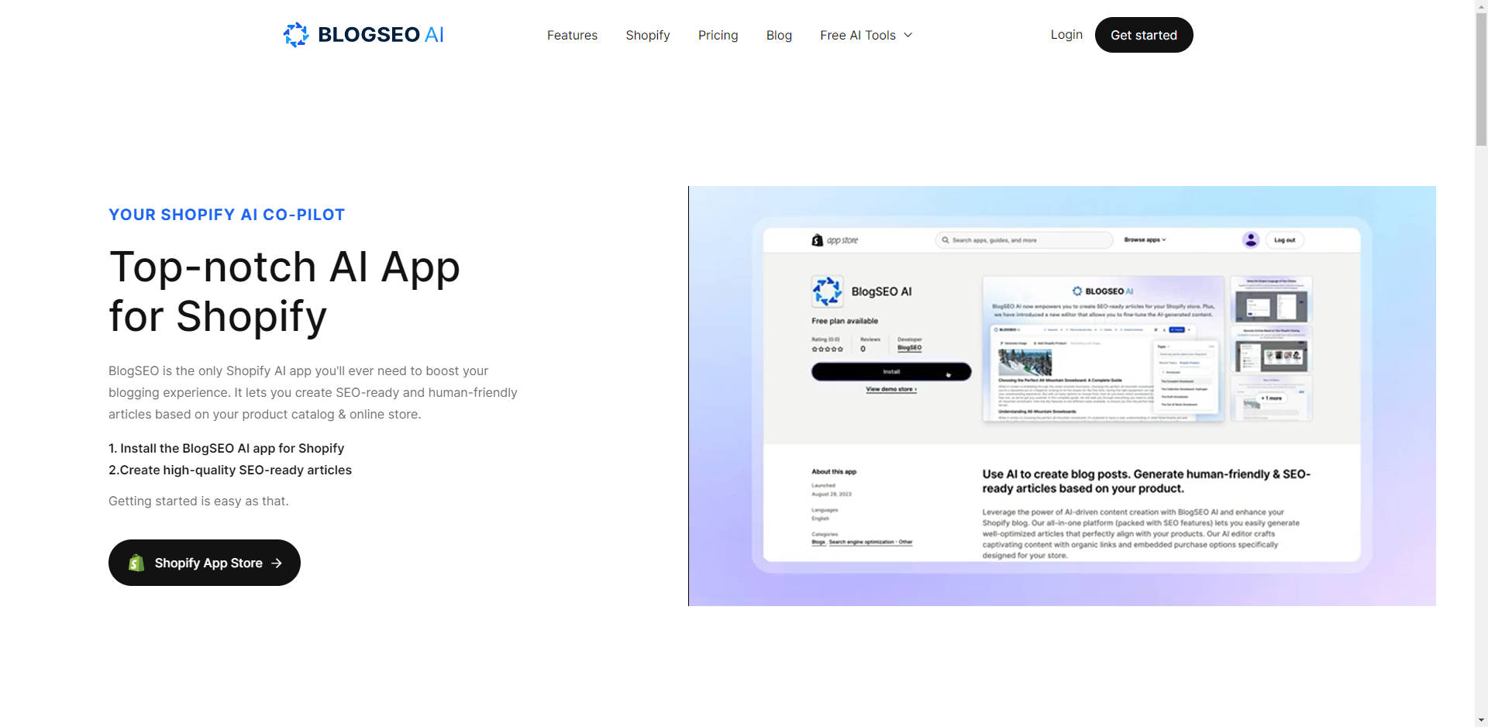Click the search magnifier in the app store search bar
Screen dimensions: 1488x727
coord(945,239)
